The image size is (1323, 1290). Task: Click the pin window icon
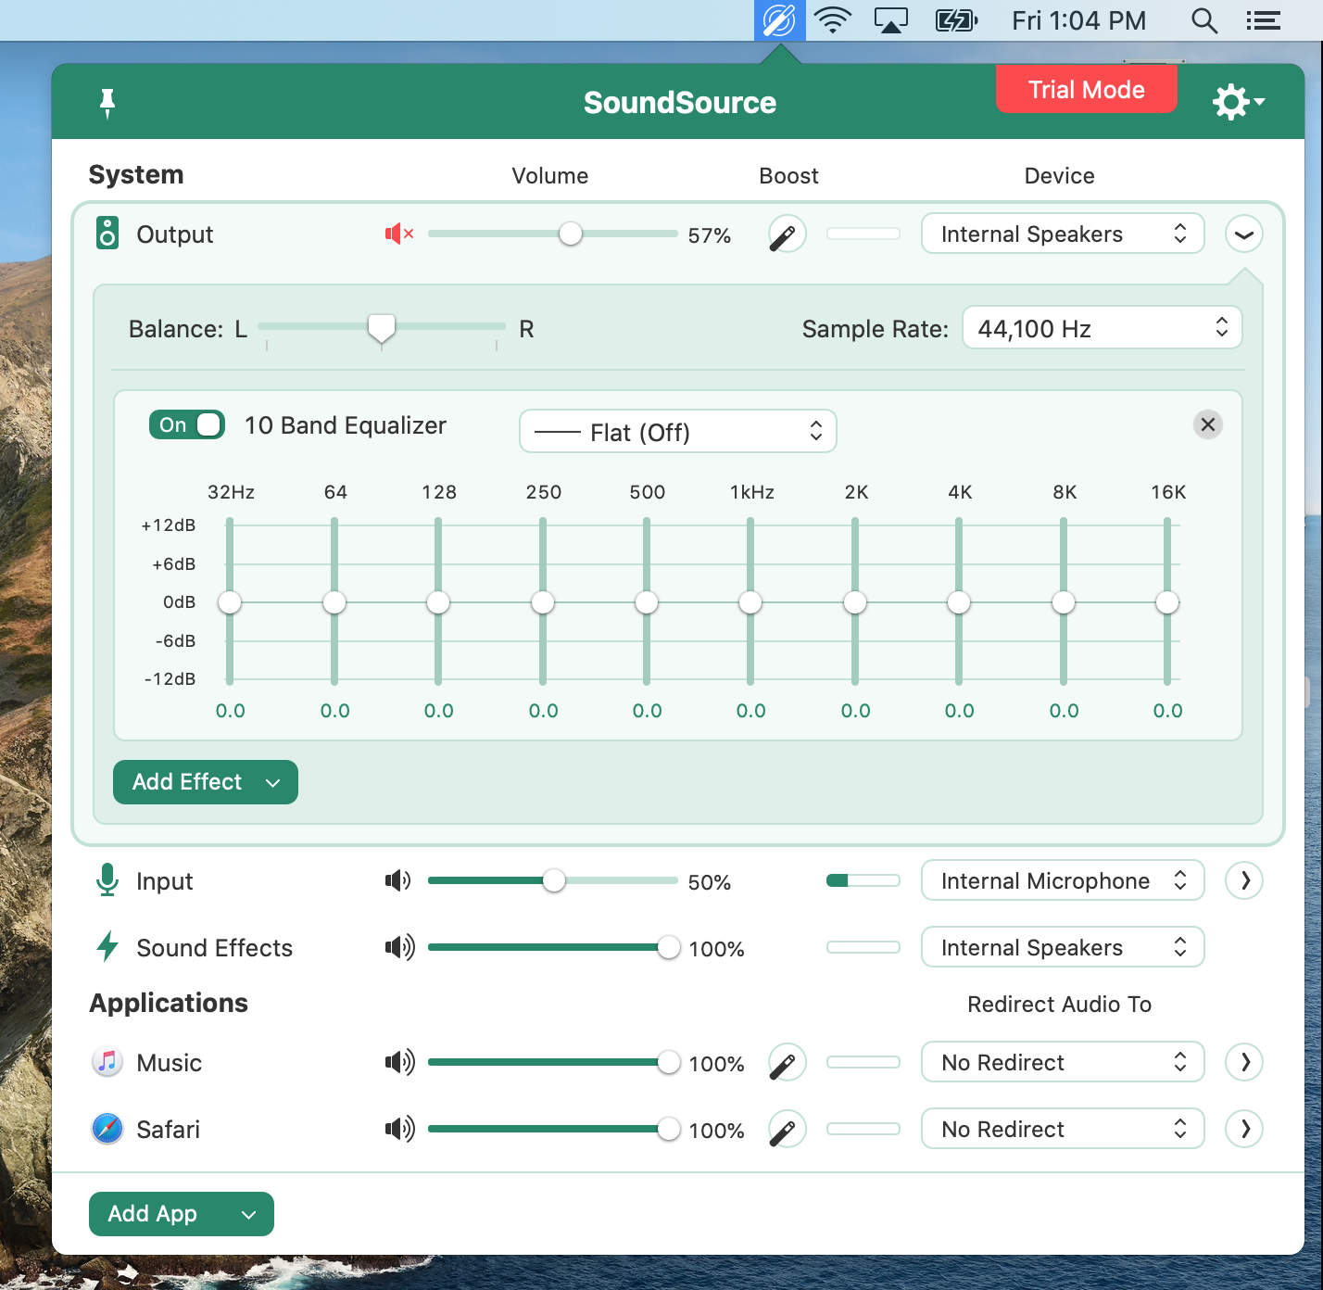point(107,103)
